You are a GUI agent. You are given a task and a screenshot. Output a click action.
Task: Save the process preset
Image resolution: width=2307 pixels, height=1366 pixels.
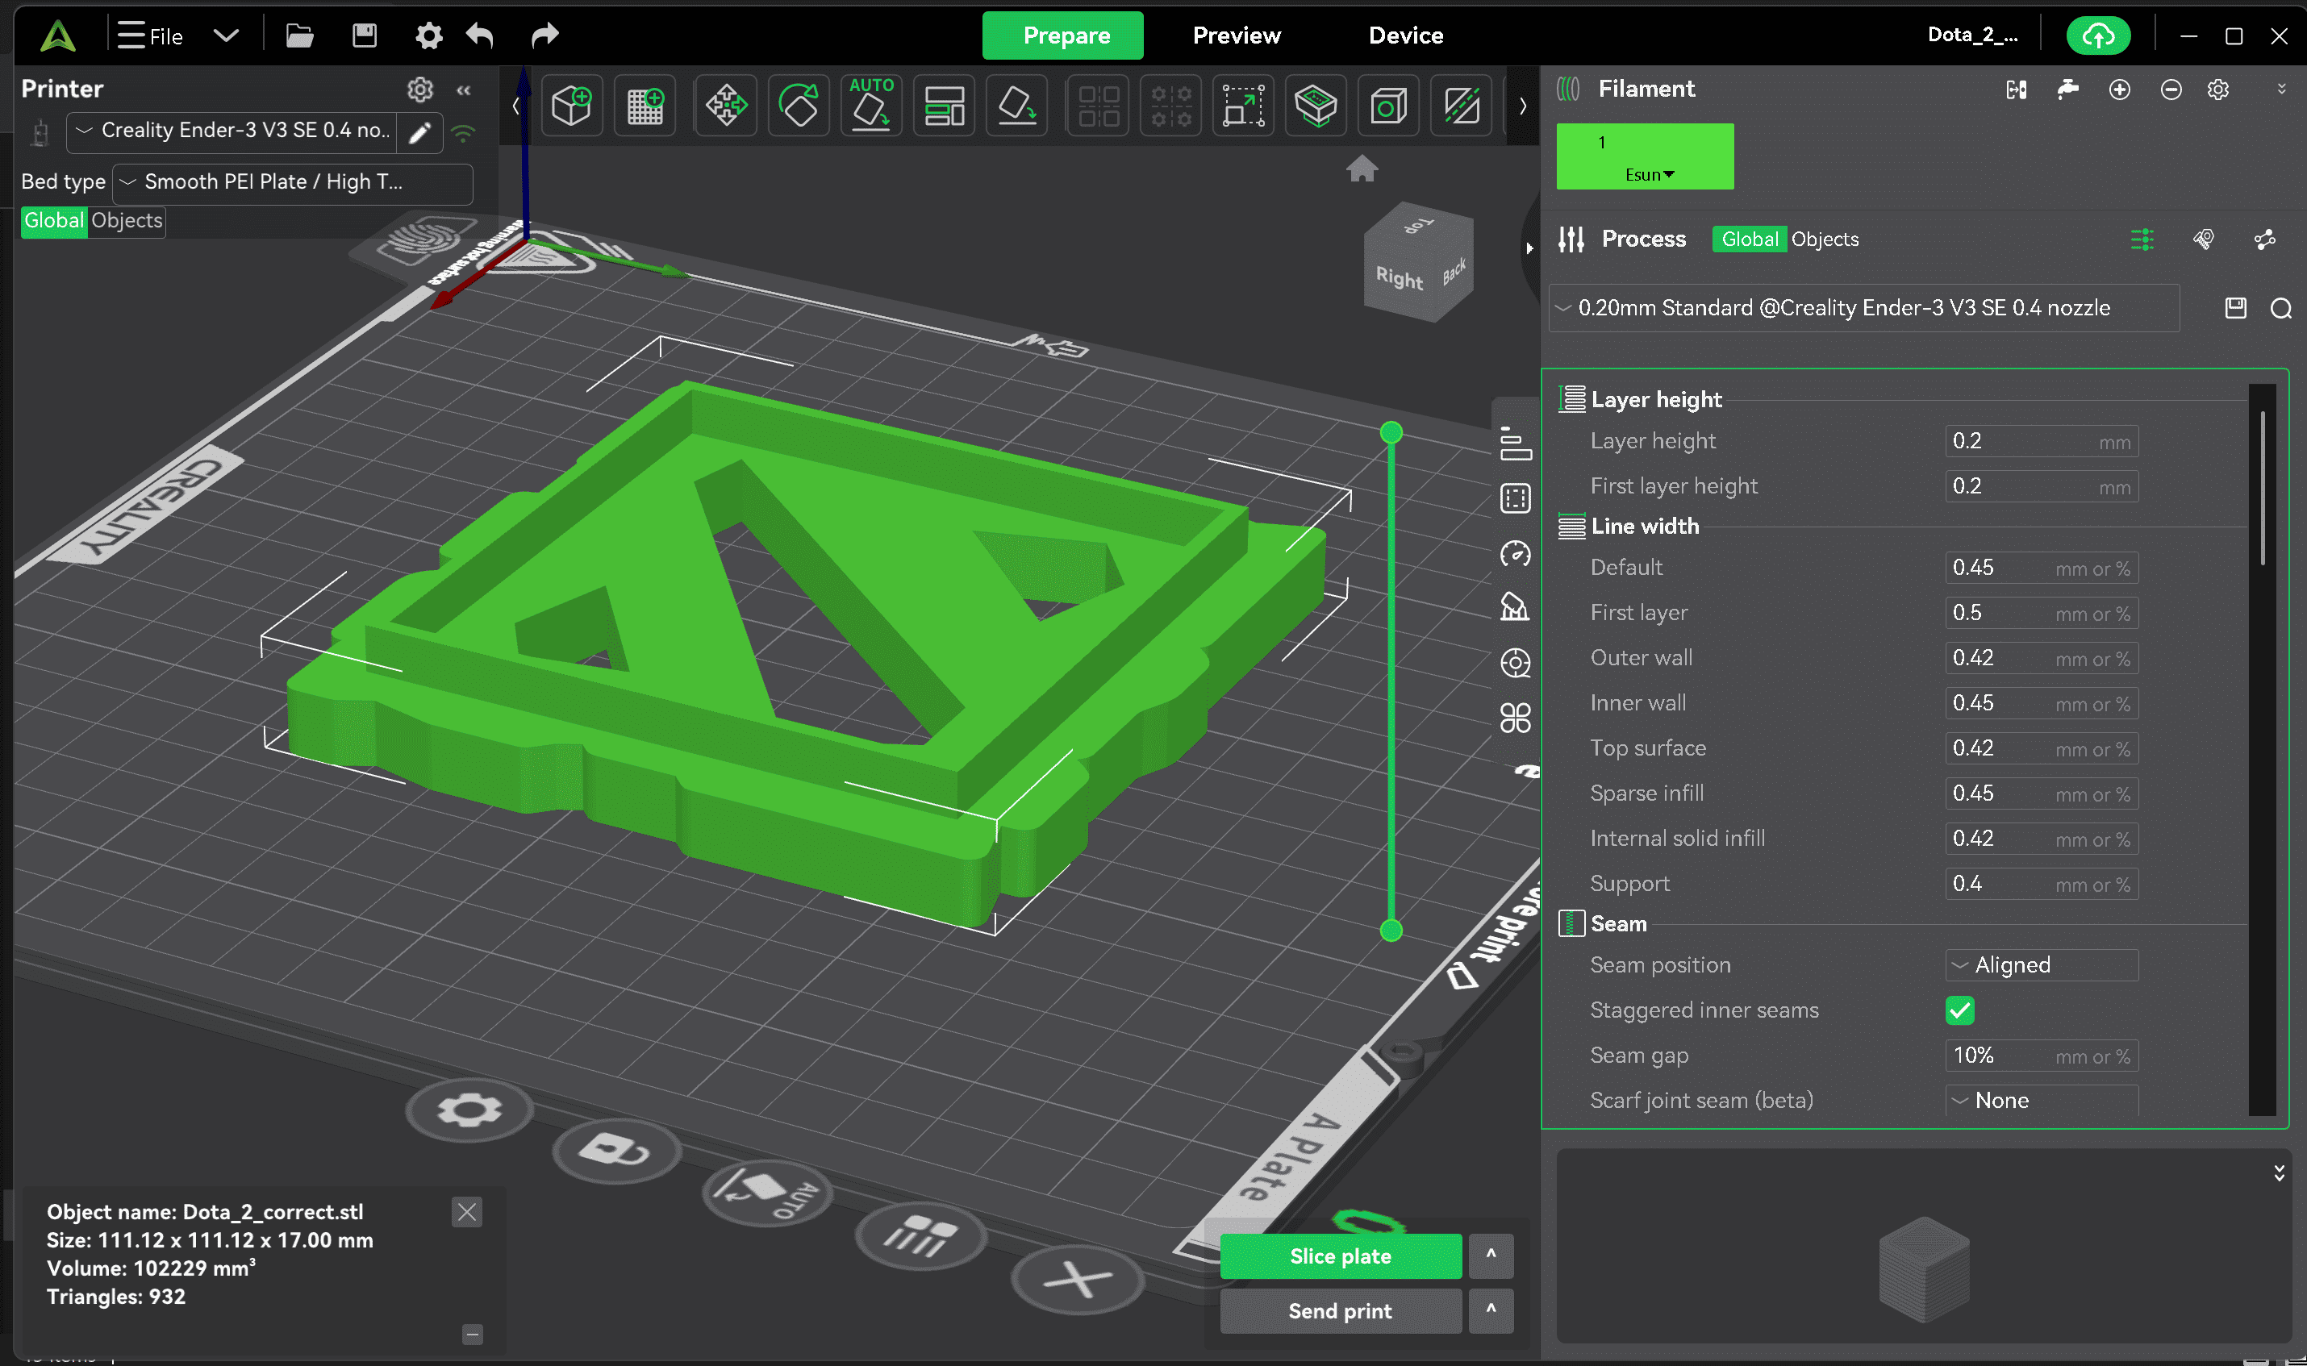tap(2235, 308)
